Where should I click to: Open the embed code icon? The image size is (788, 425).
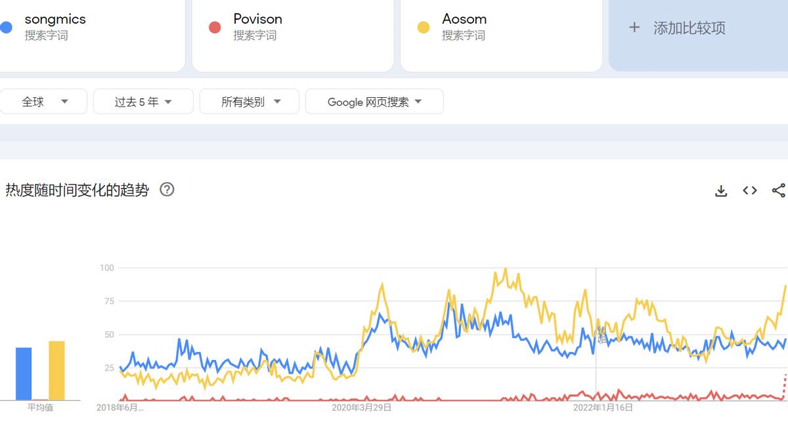[x=750, y=190]
